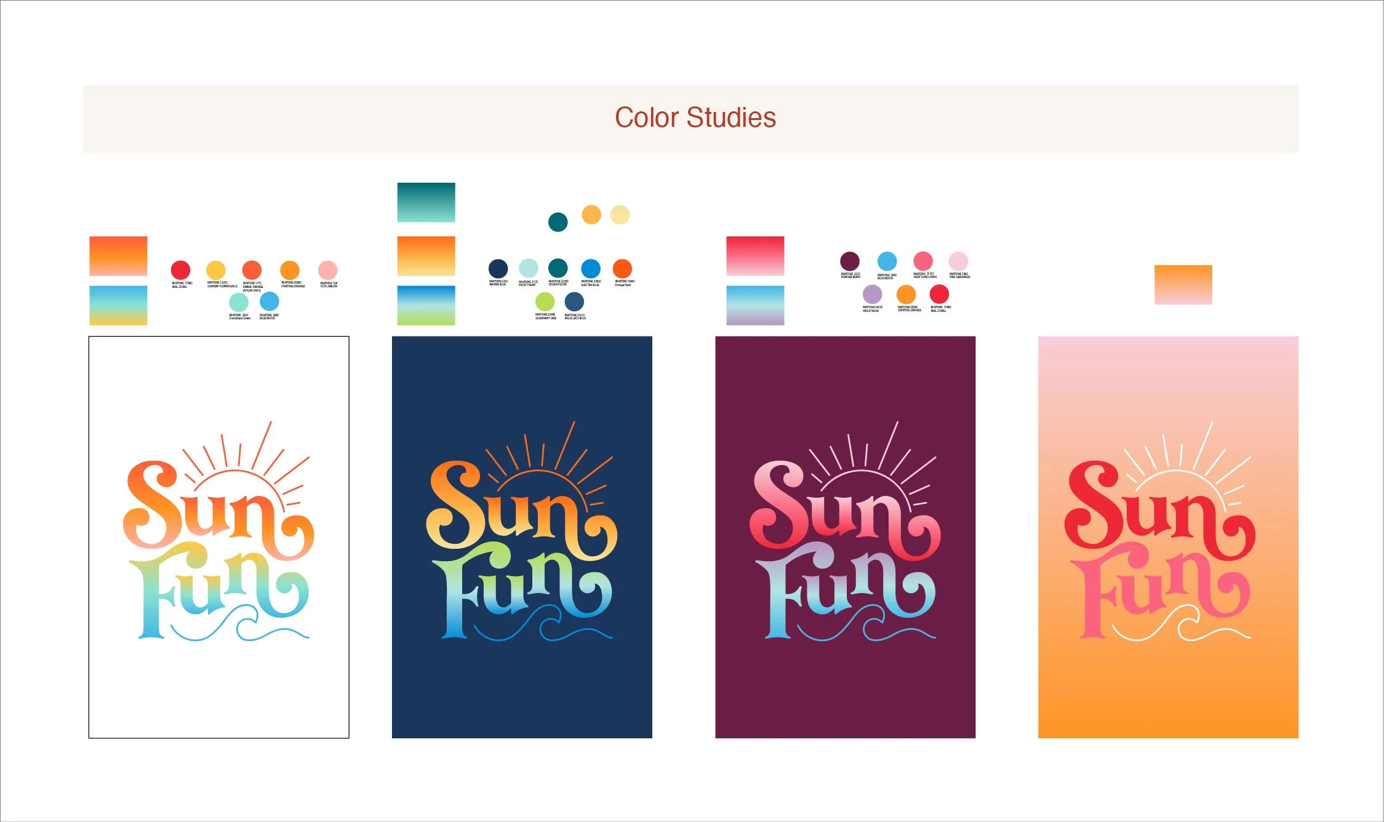The height and width of the screenshot is (822, 1384).
Task: Pick the Silvermint Lime green swatch
Action: (545, 301)
